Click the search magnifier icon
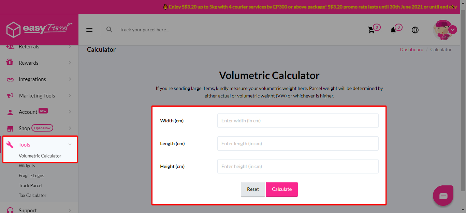 109,30
